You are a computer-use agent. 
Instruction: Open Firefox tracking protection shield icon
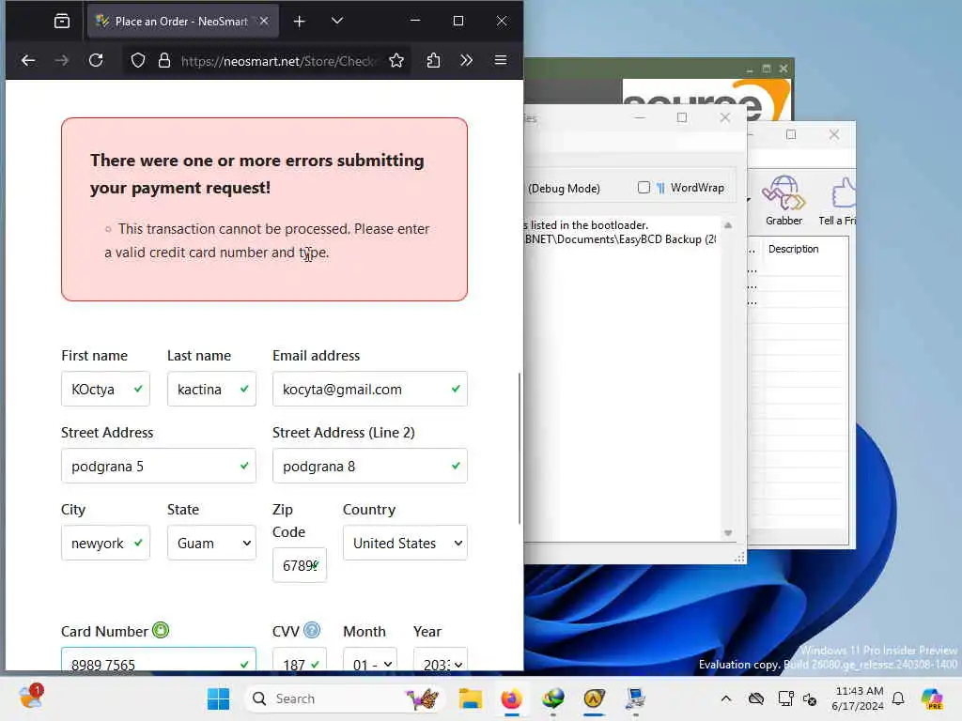pos(138,60)
